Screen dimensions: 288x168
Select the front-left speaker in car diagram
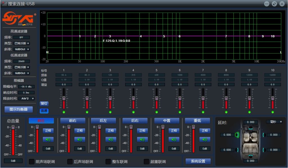pos(237,135)
